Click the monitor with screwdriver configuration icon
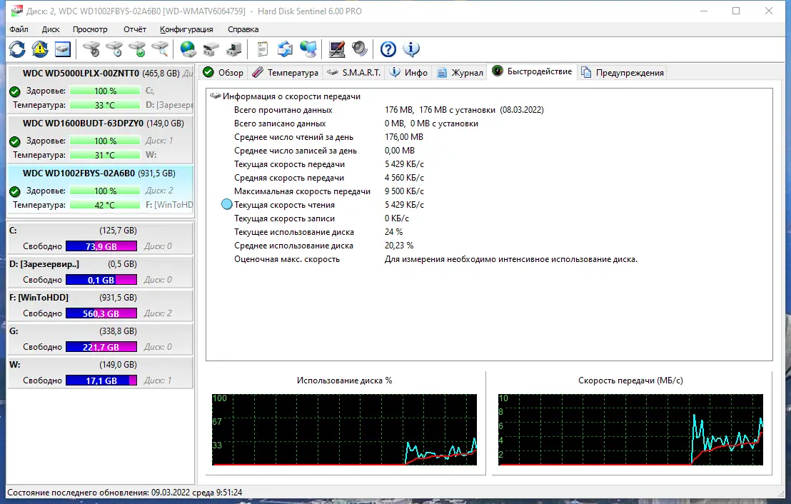This screenshot has height=504, width=791. tap(336, 49)
